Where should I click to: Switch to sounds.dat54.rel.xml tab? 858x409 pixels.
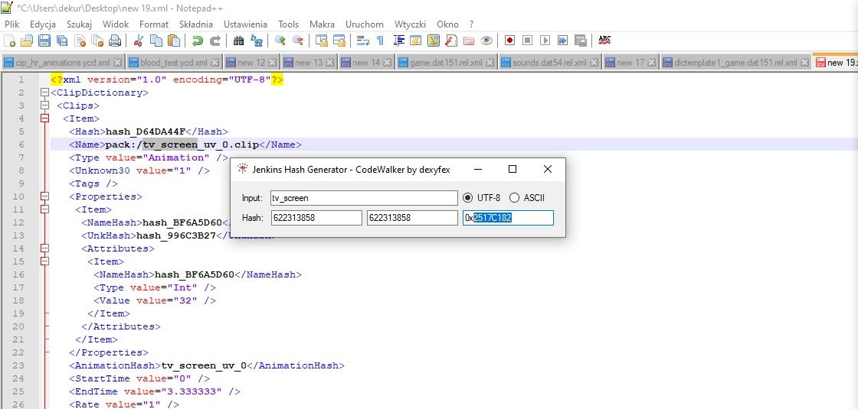click(549, 62)
